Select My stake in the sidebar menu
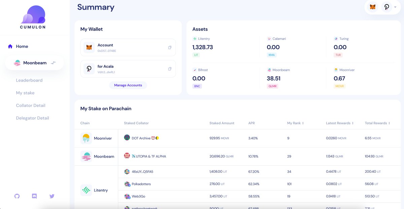This screenshot has width=404, height=209. click(25, 93)
